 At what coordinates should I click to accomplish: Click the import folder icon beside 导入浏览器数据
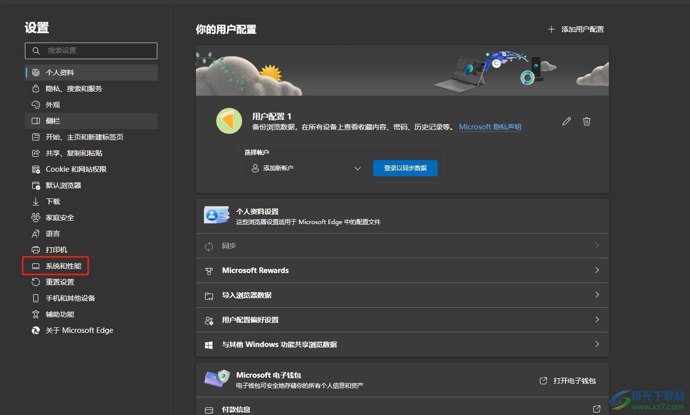(x=209, y=296)
